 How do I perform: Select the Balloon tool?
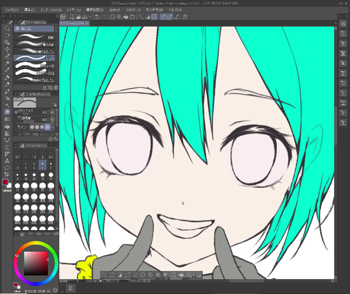7,168
